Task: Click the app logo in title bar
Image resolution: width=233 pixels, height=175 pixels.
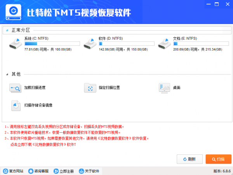Action: [x=13, y=12]
